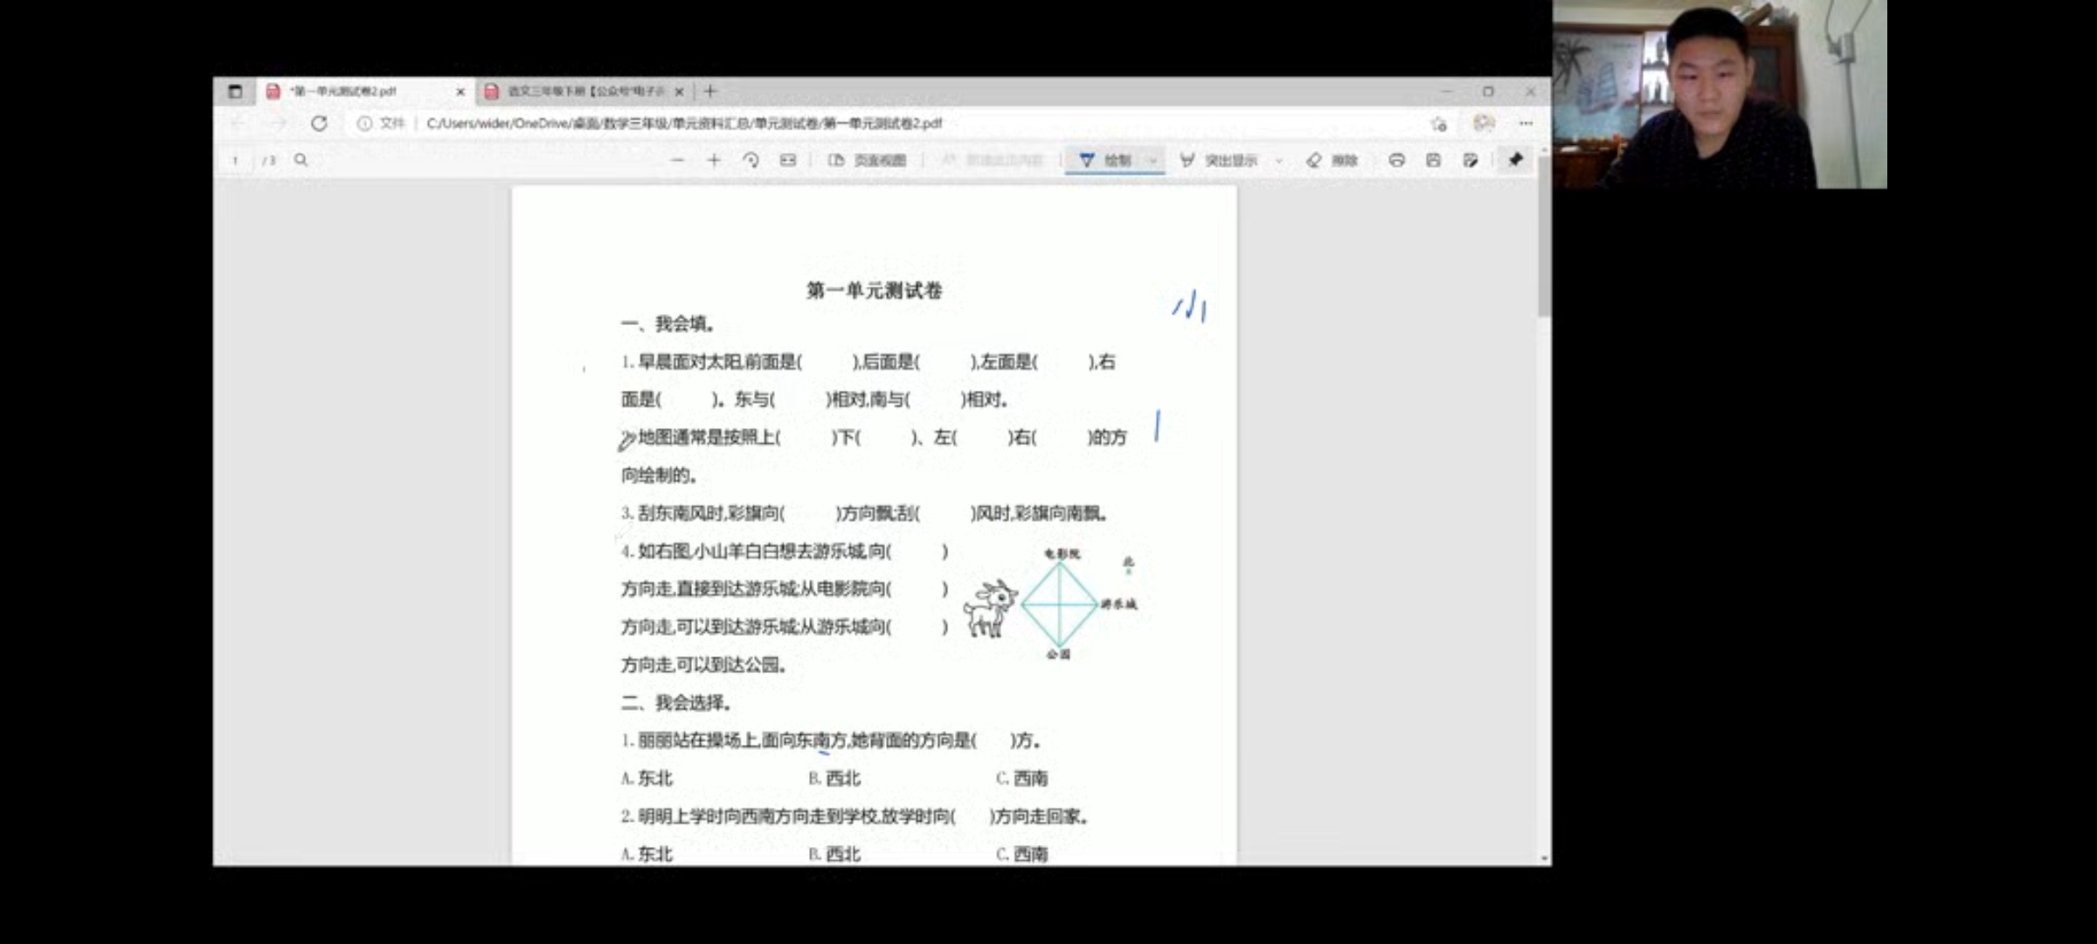Click the vertical scrollbar thumb
Image resolution: width=2097 pixels, height=944 pixels.
pos(1544,236)
